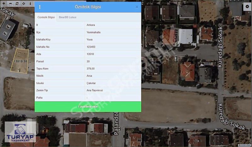Open the map settings gear icon
The image size is (252, 147).
coord(247,6)
